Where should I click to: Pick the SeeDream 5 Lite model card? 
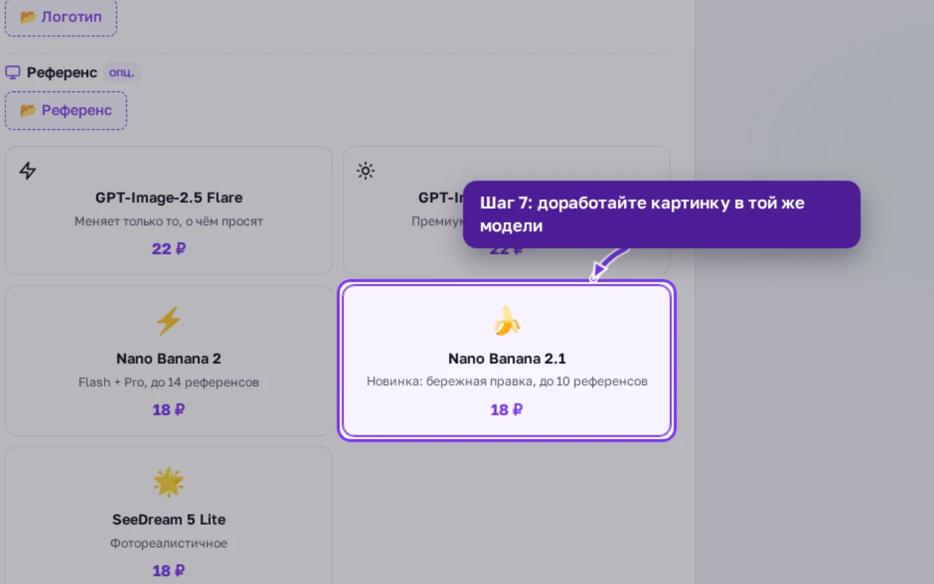pyautogui.click(x=169, y=515)
